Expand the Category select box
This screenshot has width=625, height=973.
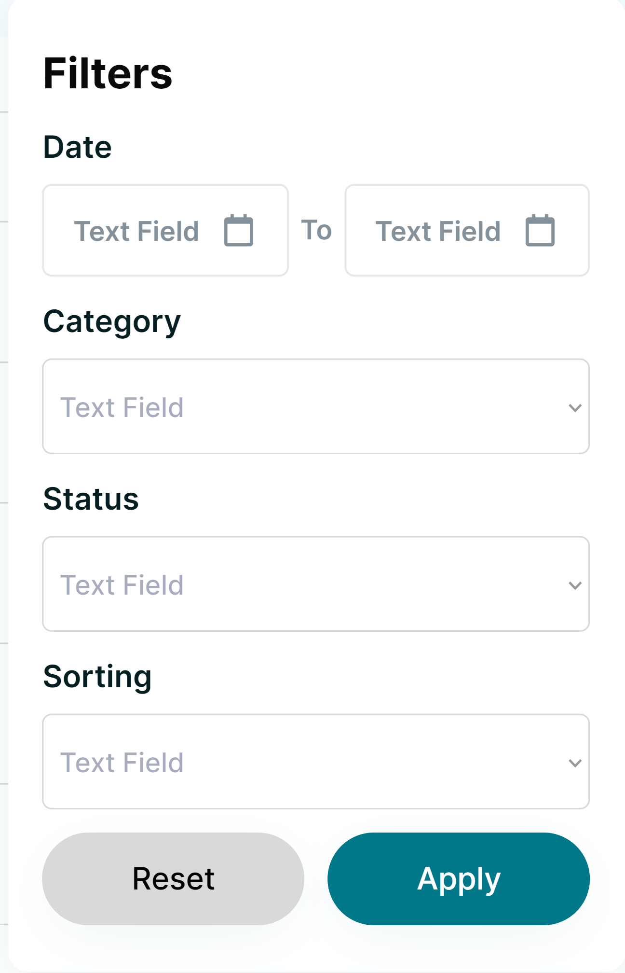316,406
